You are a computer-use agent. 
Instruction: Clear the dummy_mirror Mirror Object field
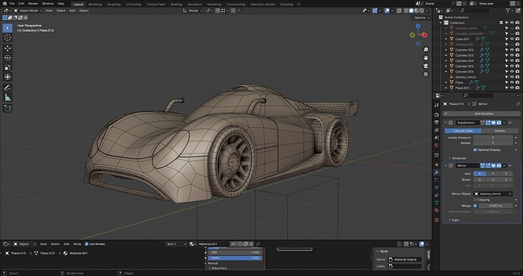click(509, 194)
